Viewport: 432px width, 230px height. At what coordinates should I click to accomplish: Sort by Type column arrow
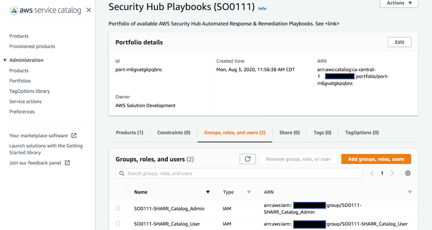tap(249, 192)
